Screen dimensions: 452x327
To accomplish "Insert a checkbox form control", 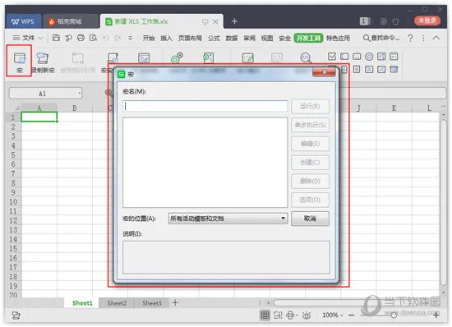I will (x=332, y=57).
